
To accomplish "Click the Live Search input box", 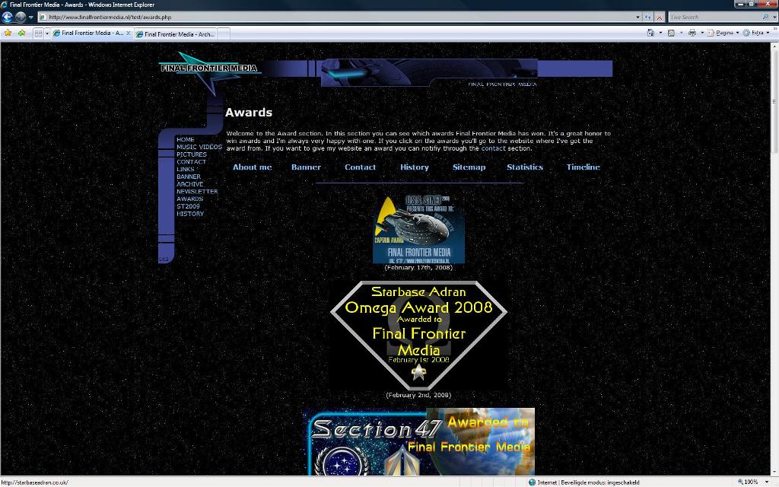I will point(714,17).
